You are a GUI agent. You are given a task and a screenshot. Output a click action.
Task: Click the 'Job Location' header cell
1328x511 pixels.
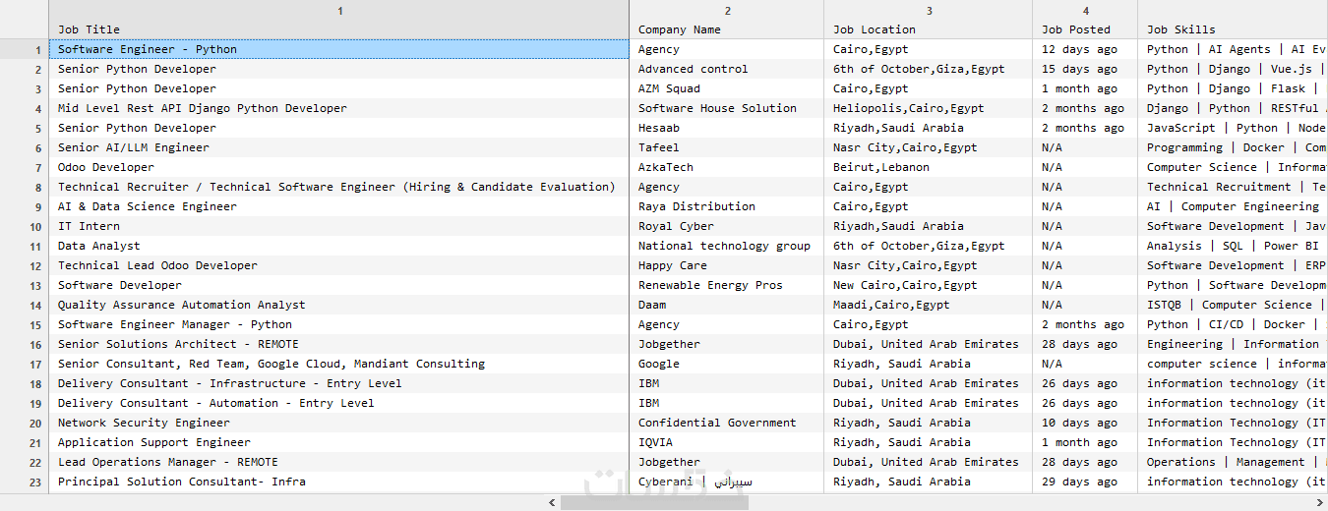(929, 29)
